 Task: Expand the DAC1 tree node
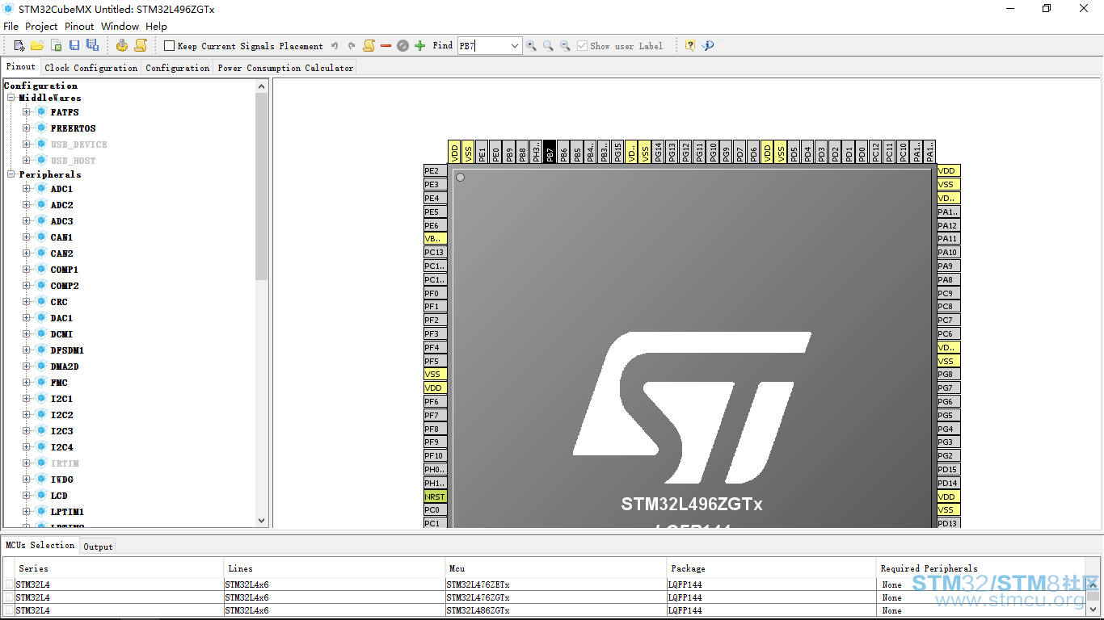pyautogui.click(x=27, y=318)
